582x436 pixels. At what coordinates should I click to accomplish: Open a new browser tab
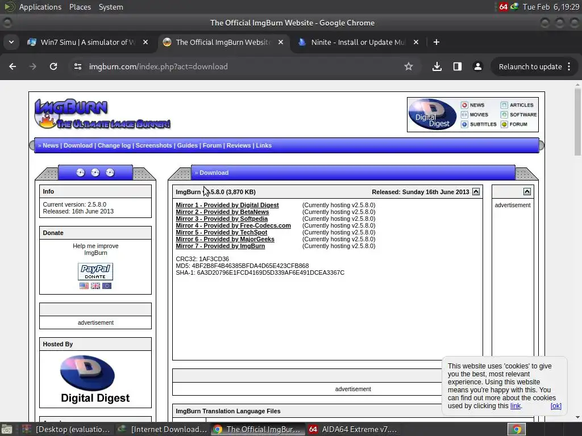(436, 42)
